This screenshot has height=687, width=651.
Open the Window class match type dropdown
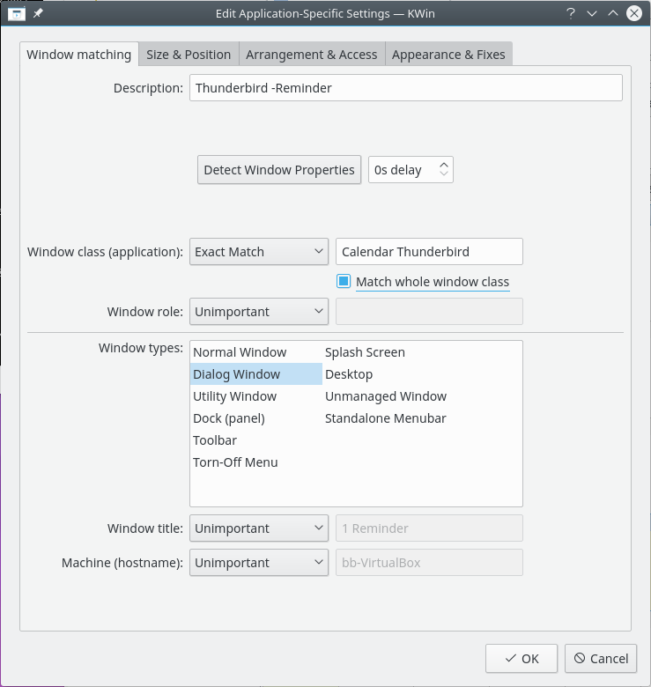click(260, 252)
